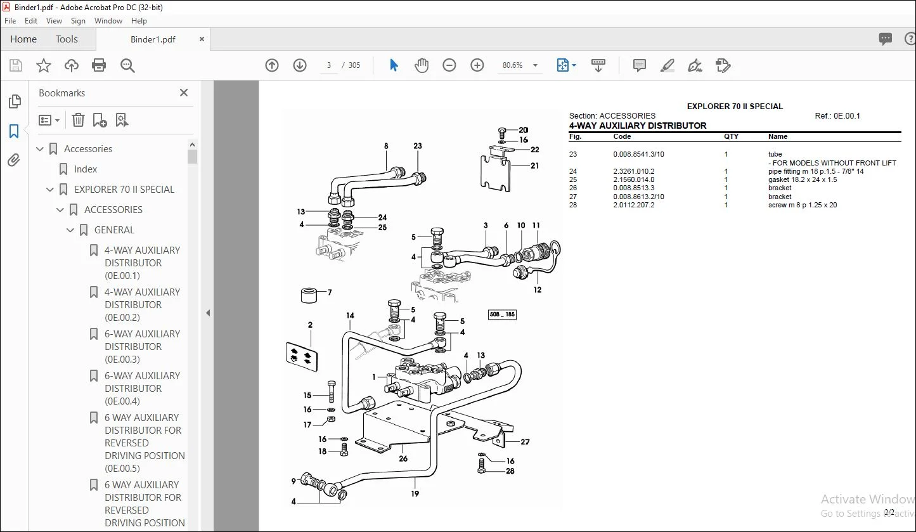Go to next page arrow
Viewport: 916px width, 532px height.
pos(300,65)
